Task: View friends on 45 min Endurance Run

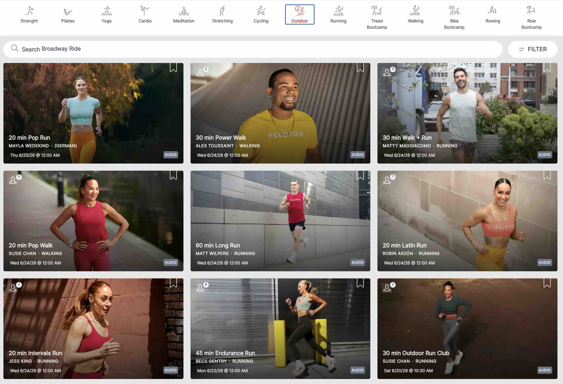Action: tap(202, 287)
